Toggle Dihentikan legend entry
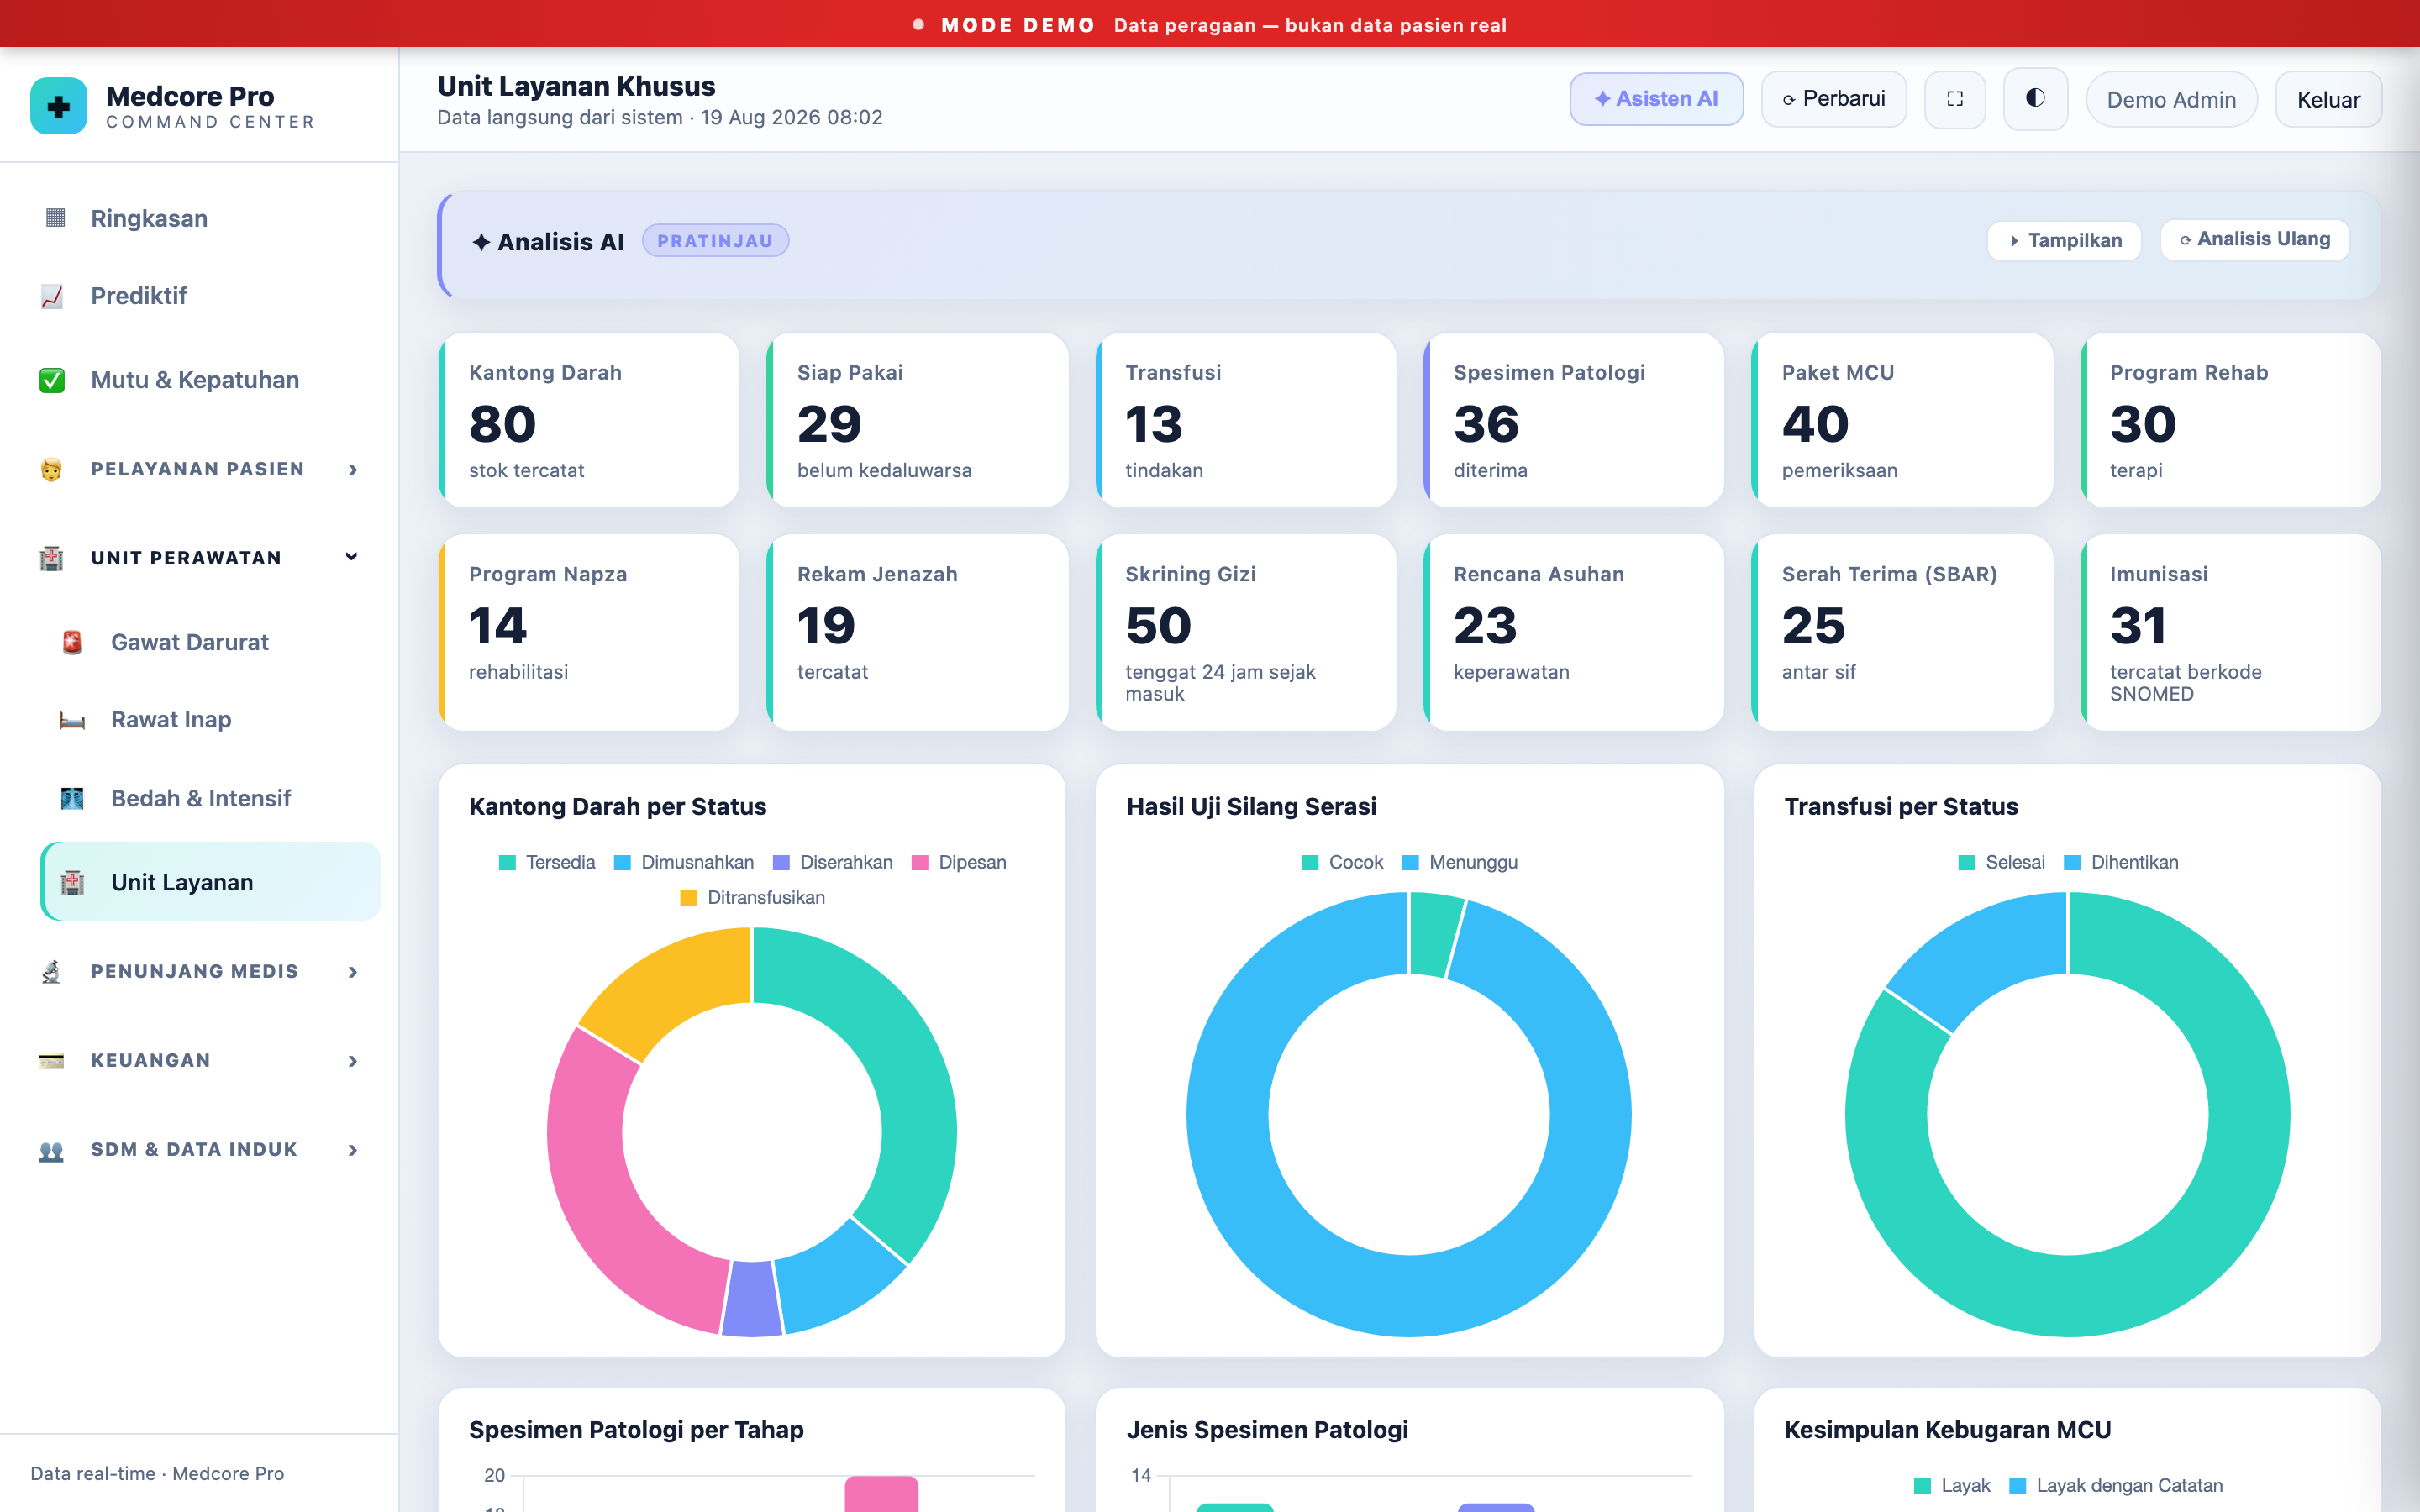The image size is (2420, 1512). [2121, 862]
